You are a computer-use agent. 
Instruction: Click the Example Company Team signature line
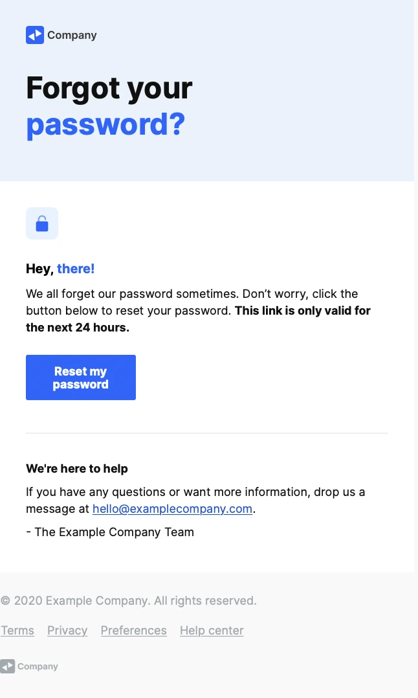point(110,532)
